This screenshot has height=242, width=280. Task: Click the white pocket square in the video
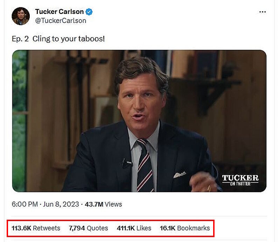[180, 175]
